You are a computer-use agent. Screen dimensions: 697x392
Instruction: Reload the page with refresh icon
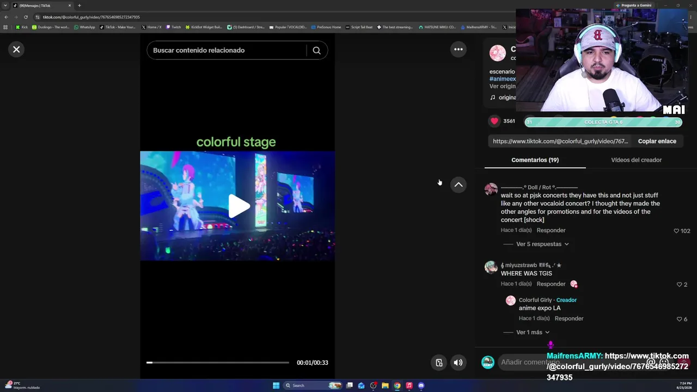tap(26, 17)
